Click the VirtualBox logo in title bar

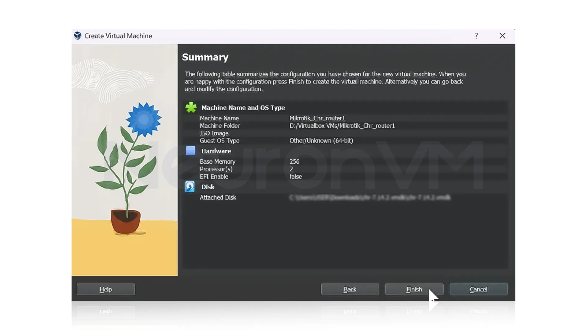coord(77,36)
